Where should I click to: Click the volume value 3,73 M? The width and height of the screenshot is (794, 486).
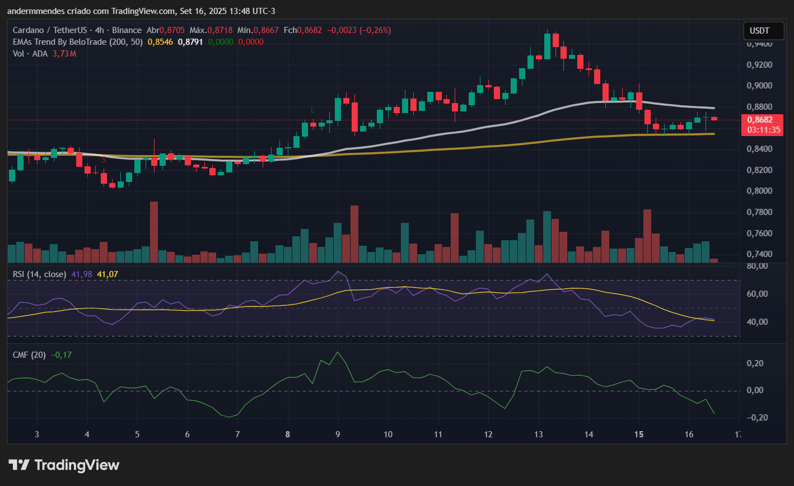point(64,53)
